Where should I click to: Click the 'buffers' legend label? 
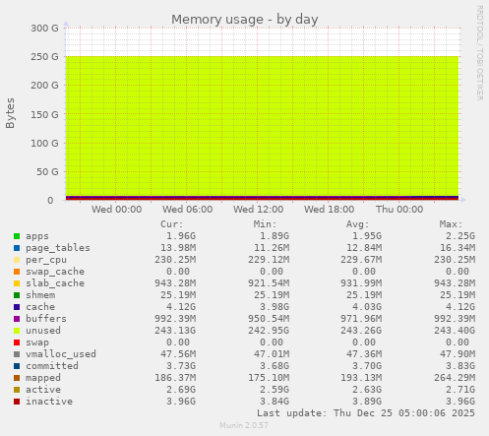(46, 319)
